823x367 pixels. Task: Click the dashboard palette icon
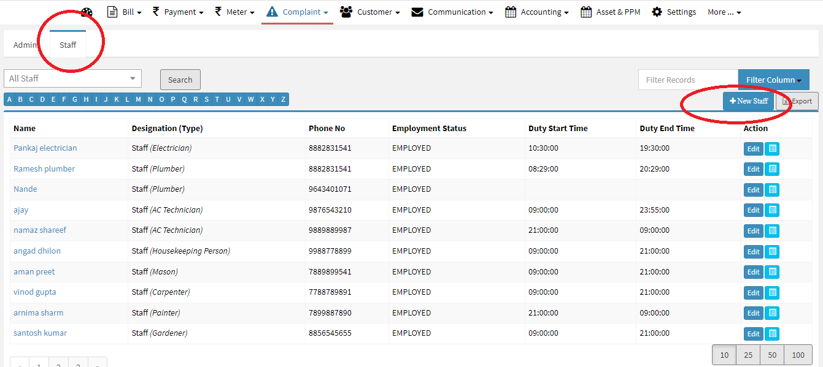pyautogui.click(x=87, y=12)
